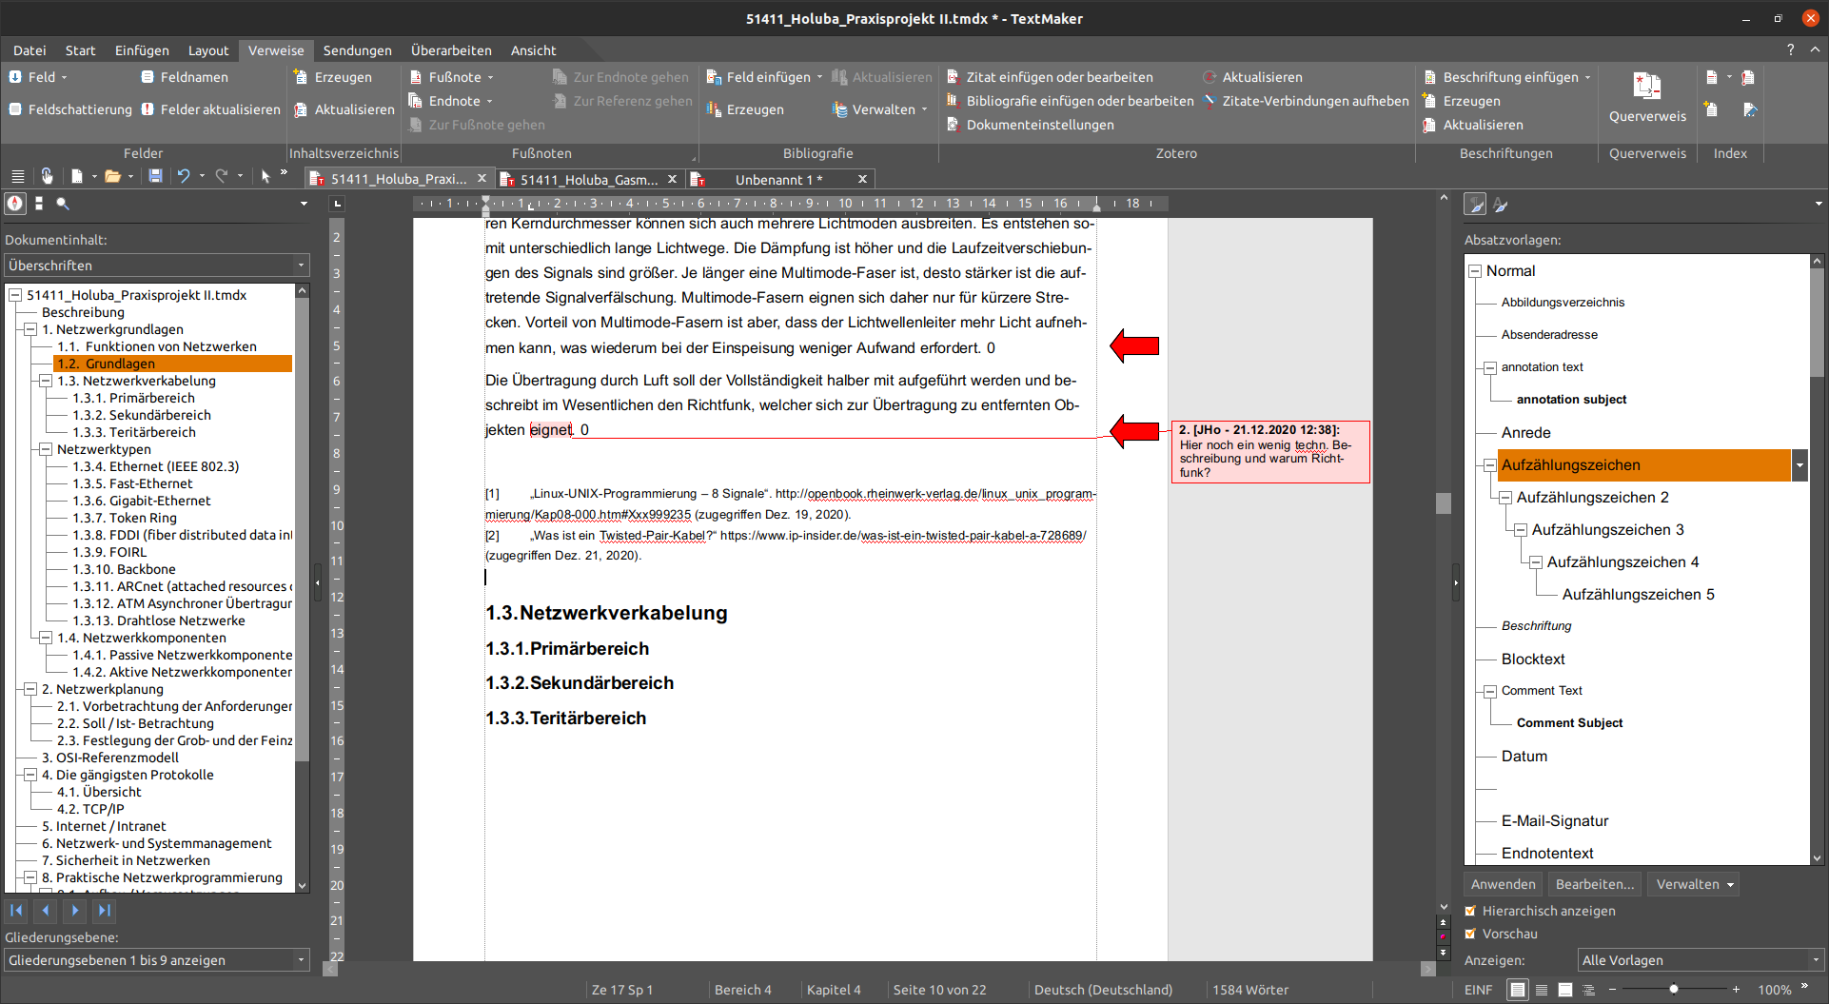Select master page view mode icon
1829x1004 pixels.
click(x=1565, y=990)
